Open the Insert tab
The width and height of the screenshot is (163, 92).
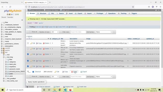coord(70,14)
